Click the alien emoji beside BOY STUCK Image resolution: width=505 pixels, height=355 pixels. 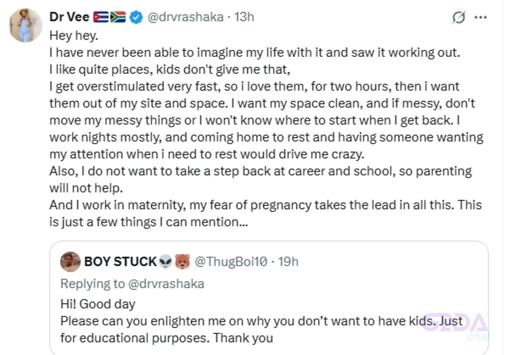click(166, 262)
